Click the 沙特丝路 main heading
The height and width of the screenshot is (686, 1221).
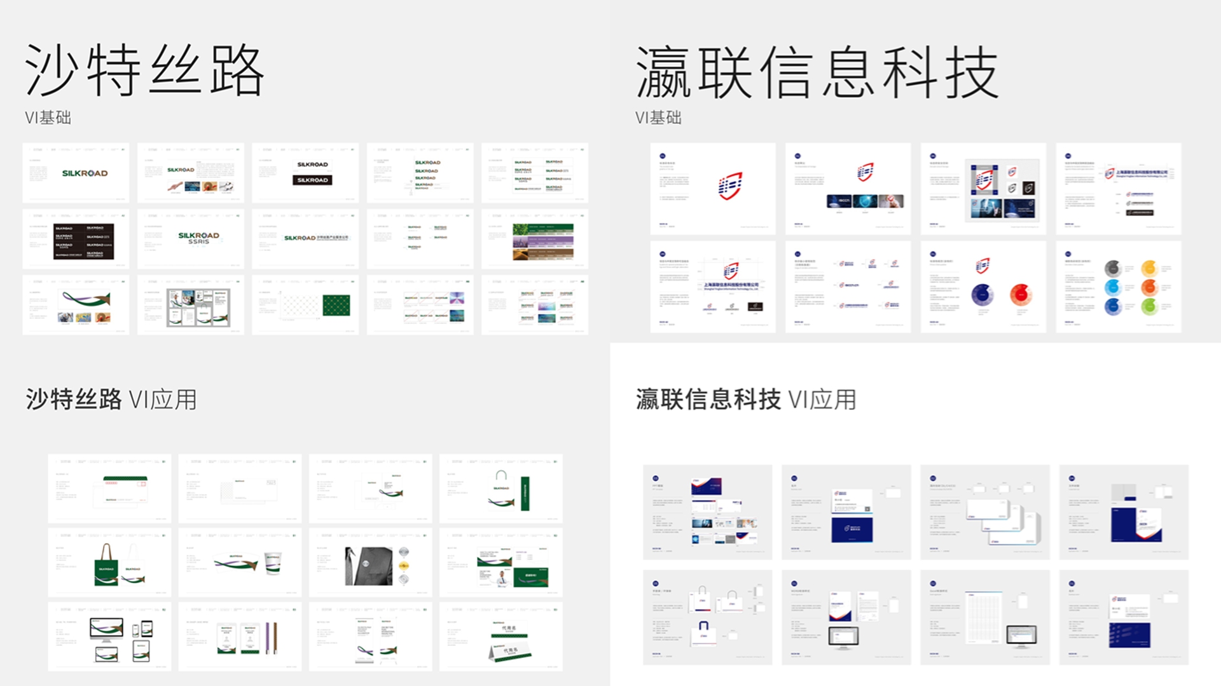click(144, 71)
